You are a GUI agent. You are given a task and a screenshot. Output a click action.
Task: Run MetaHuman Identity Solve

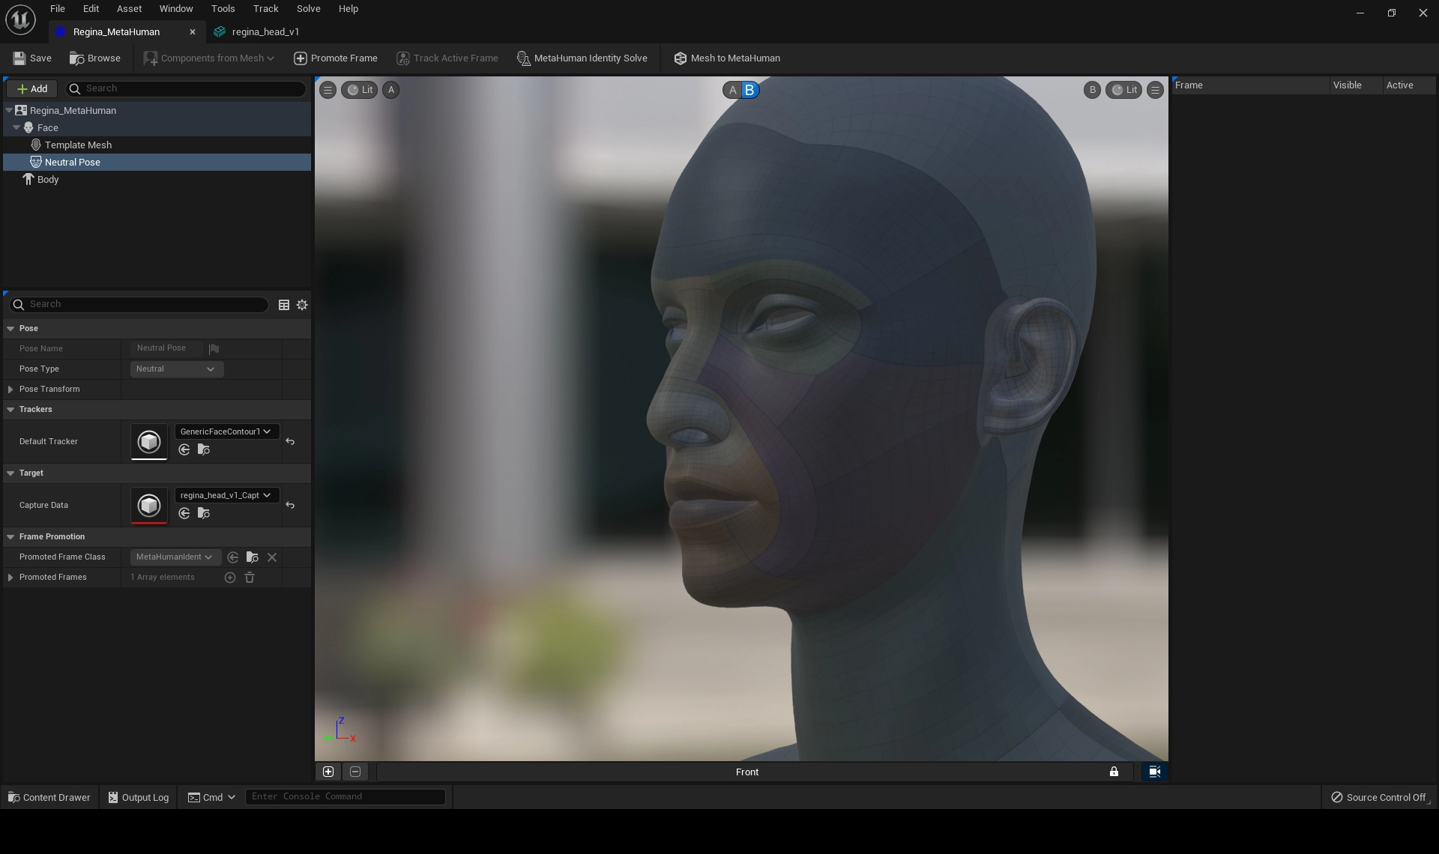[582, 58]
